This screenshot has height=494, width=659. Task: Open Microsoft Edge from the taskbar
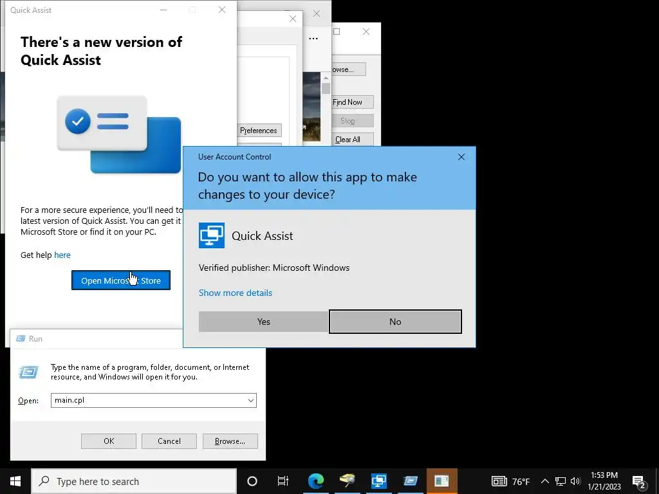pos(315,481)
